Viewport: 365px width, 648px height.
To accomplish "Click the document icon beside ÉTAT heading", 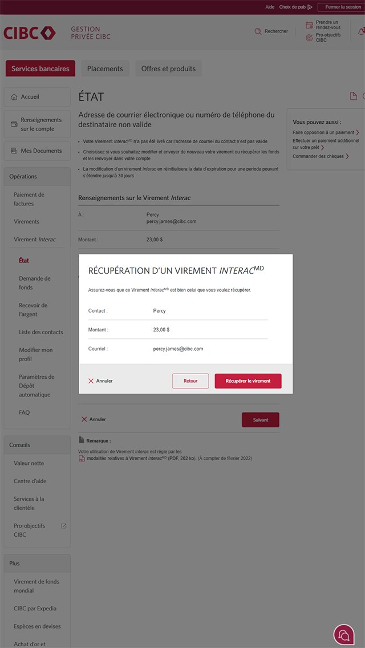I will coord(353,96).
